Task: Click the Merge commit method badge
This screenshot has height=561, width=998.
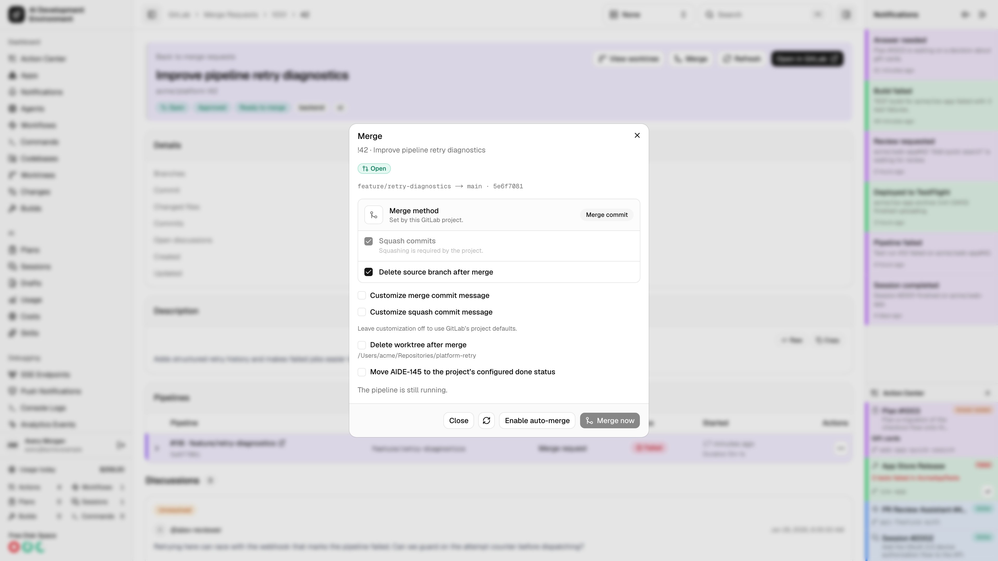Action: (606, 215)
